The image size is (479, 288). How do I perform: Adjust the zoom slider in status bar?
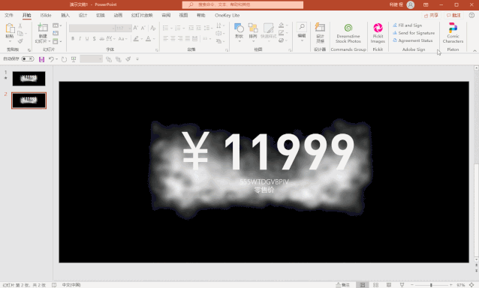(431, 285)
